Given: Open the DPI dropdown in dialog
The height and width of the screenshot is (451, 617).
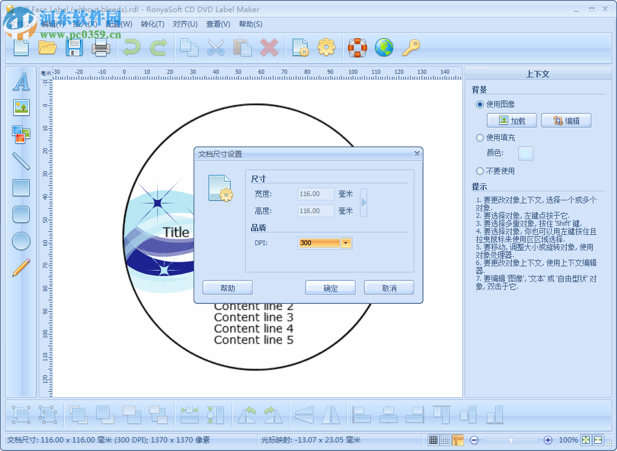Looking at the screenshot, I should [345, 243].
